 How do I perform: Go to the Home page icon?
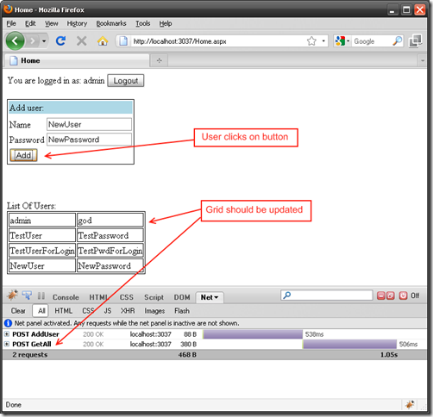103,41
